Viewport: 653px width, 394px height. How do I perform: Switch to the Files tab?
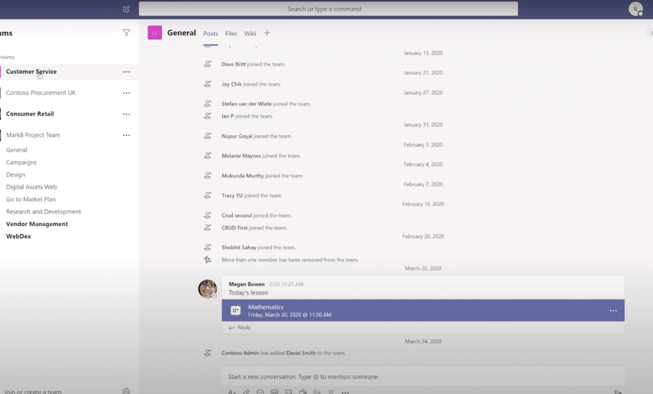[231, 34]
